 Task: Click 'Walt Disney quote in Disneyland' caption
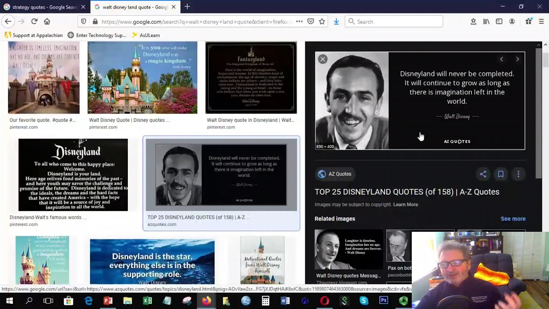pyautogui.click(x=250, y=120)
